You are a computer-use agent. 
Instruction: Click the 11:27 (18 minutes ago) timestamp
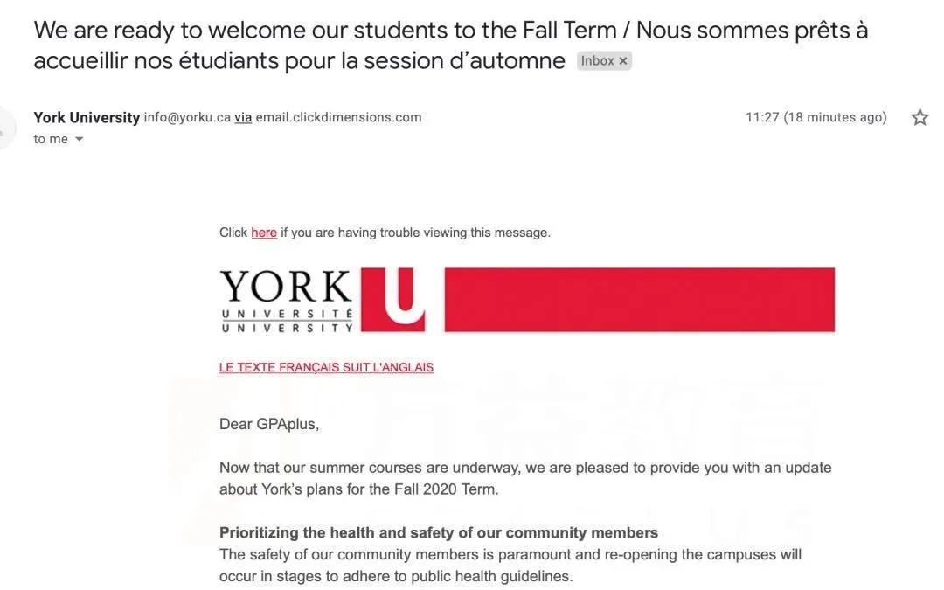coord(816,117)
